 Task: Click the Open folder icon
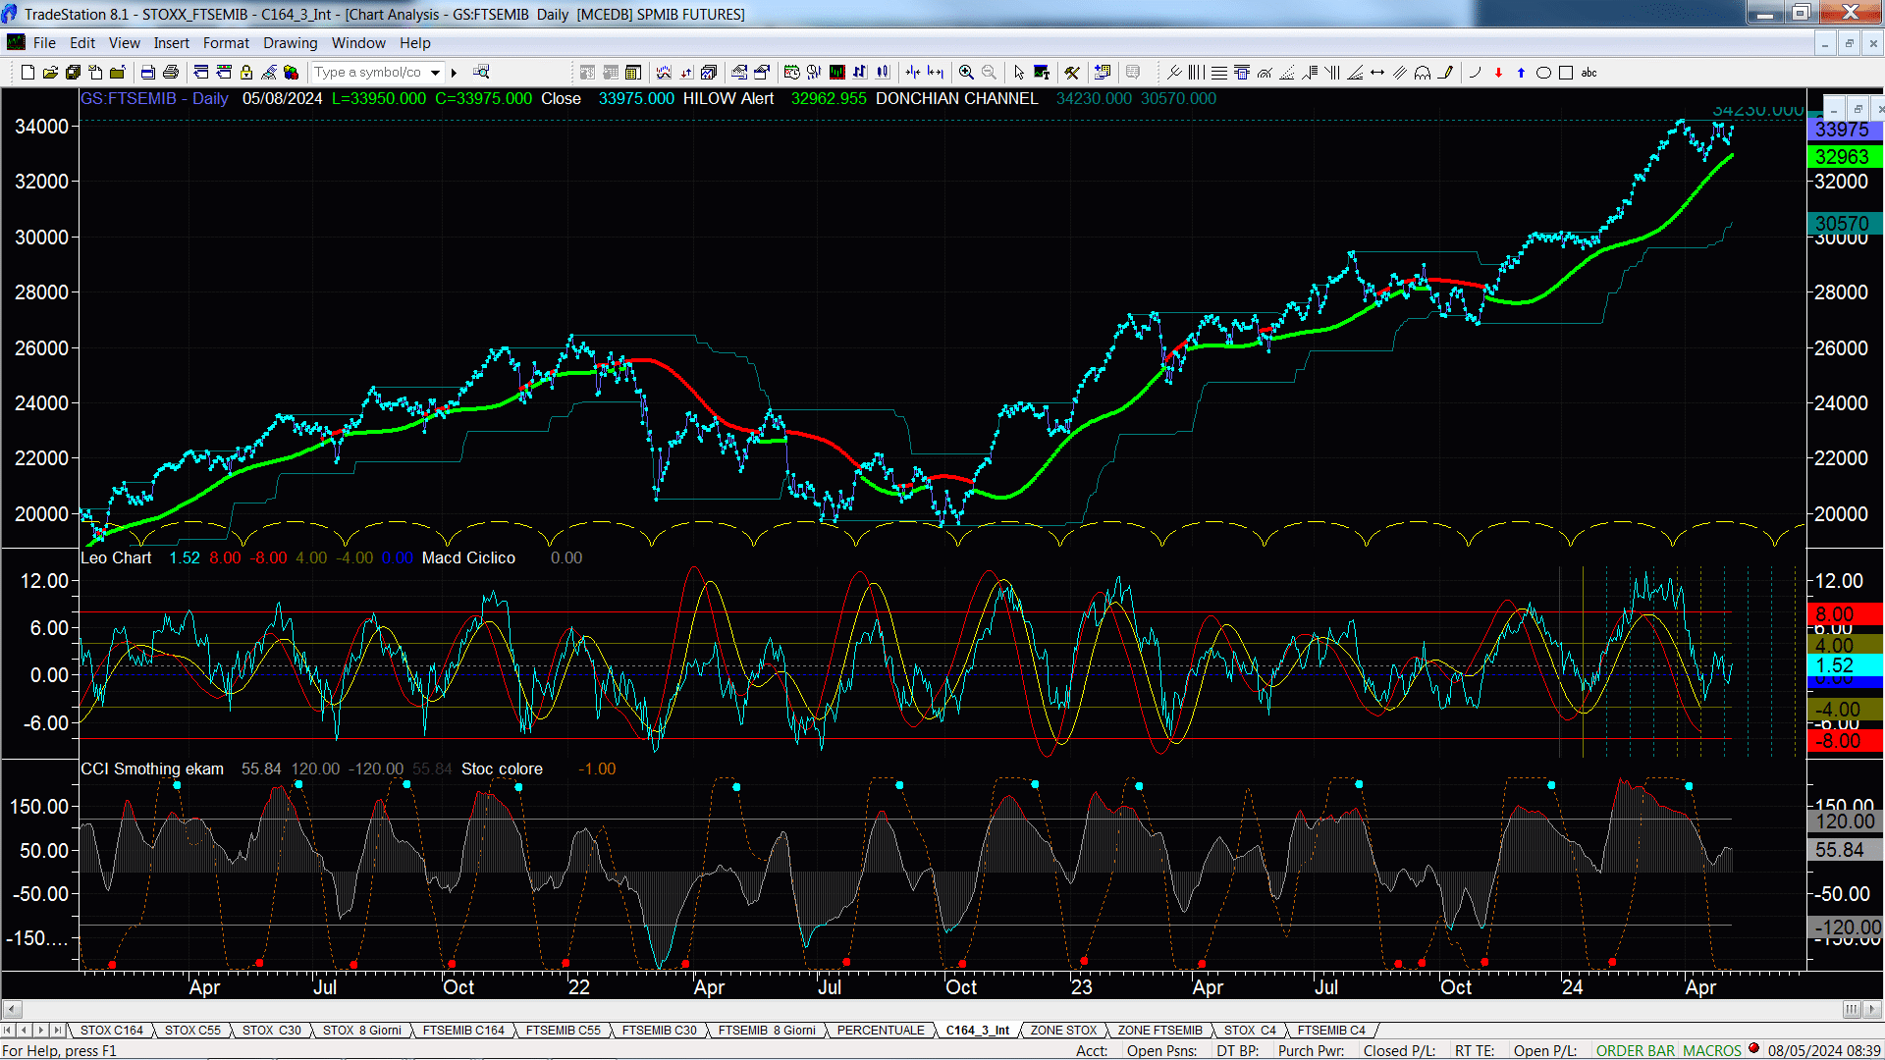coord(50,73)
